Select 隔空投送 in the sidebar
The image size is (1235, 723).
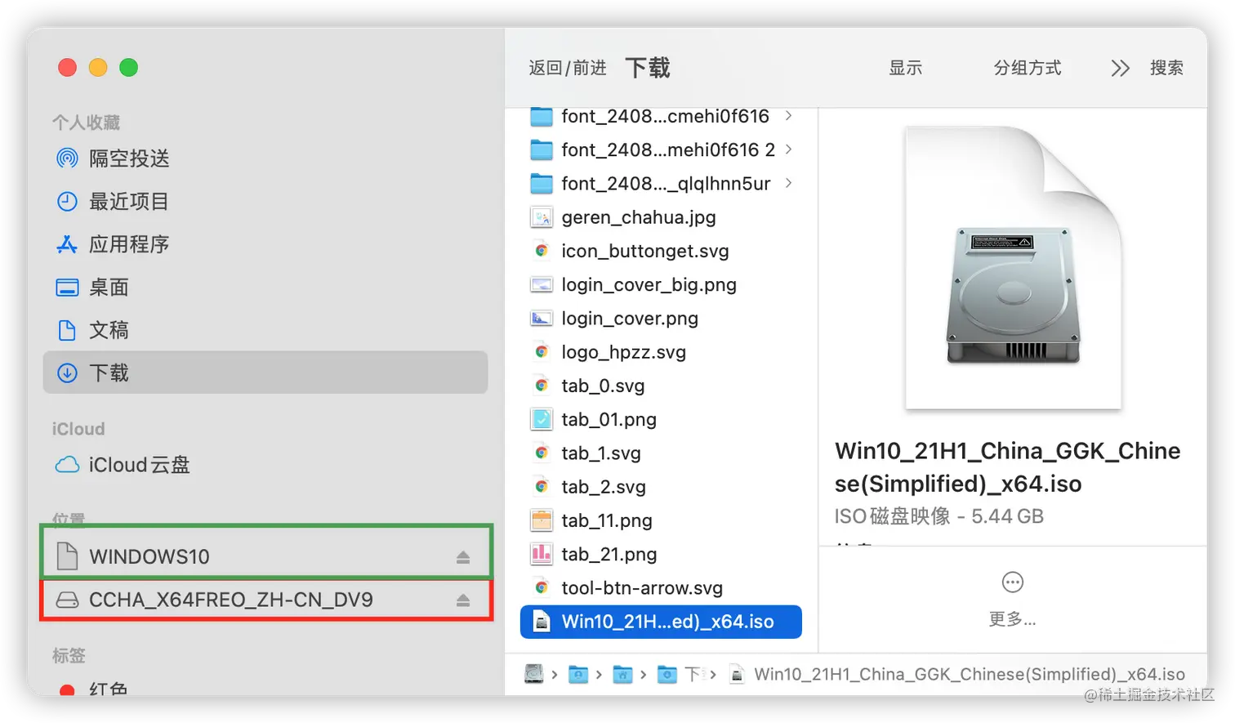pyautogui.click(x=265, y=158)
